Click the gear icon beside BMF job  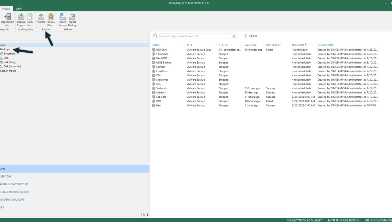coord(154,101)
